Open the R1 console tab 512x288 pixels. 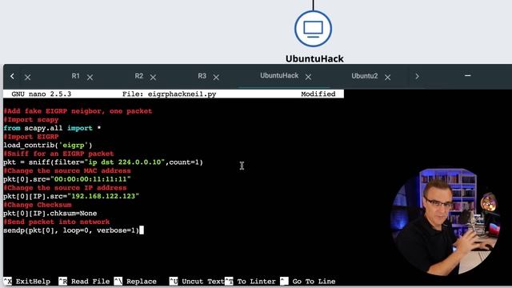(x=75, y=76)
